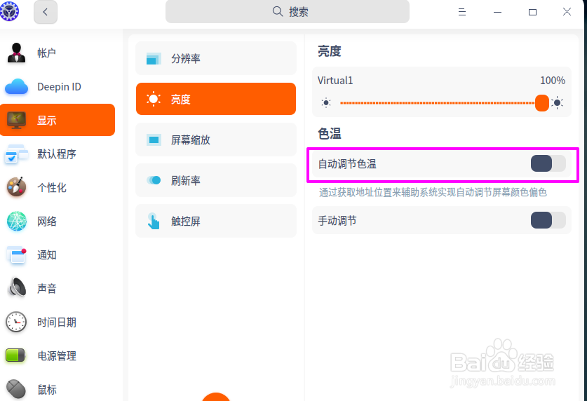
Task: Open 默认程序 default programs
Action: pyautogui.click(x=58, y=154)
